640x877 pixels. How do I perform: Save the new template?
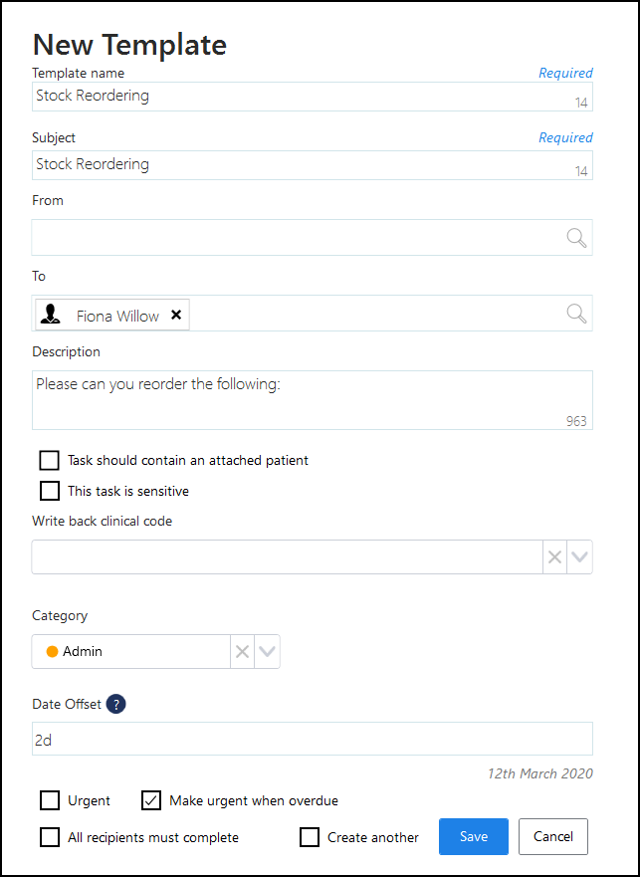pos(474,837)
